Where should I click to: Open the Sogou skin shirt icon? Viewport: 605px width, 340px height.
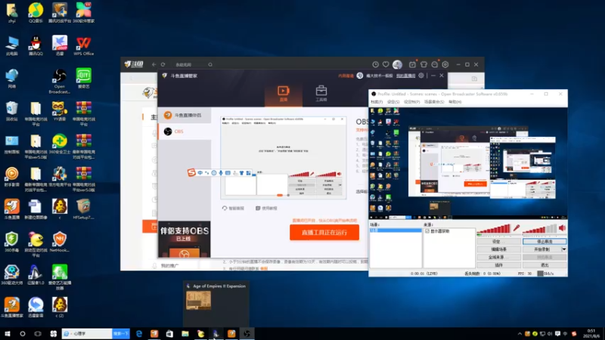tap(241, 173)
